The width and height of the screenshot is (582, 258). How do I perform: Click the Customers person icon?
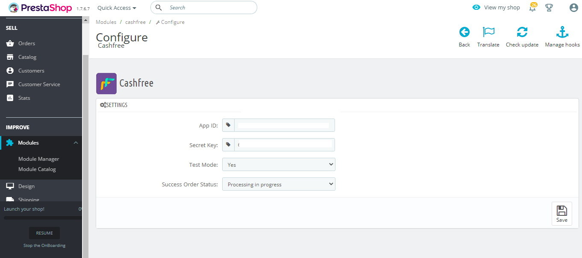pyautogui.click(x=10, y=71)
